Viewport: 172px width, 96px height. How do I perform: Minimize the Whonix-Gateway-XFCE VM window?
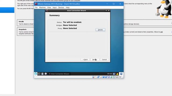tap(107, 4)
